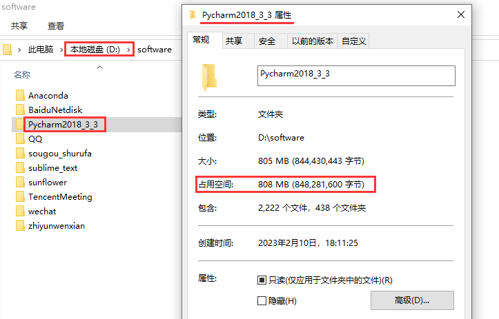Click the 高级(D)... button

[412, 300]
